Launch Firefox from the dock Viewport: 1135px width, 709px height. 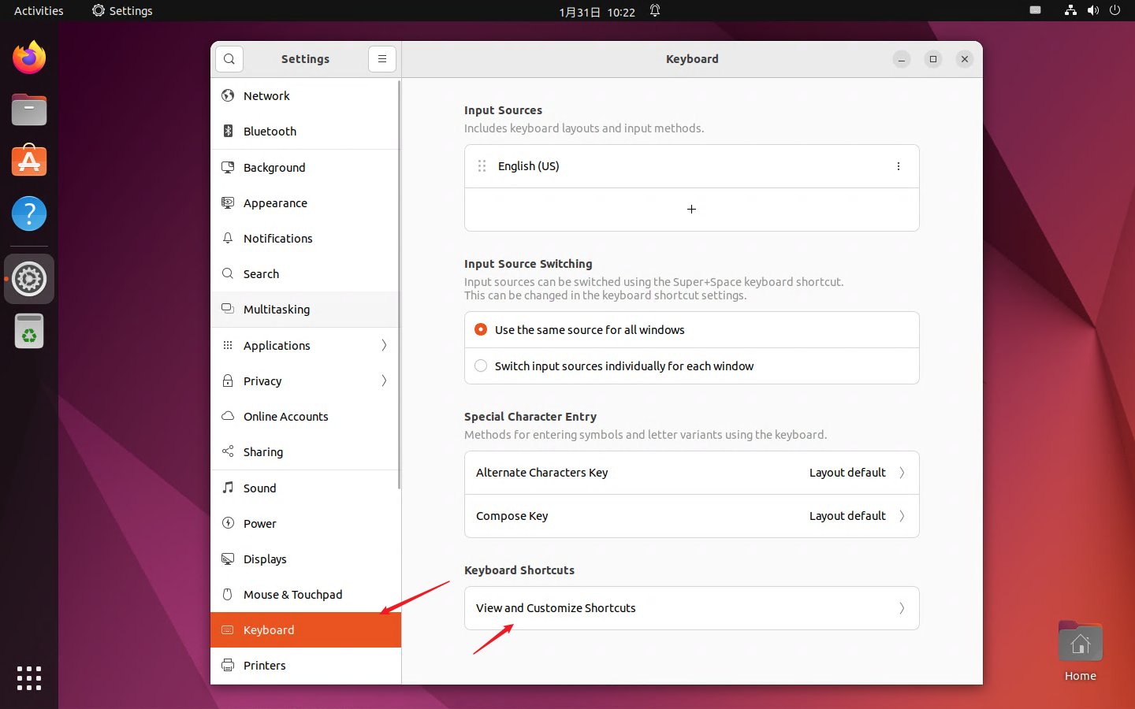click(29, 58)
